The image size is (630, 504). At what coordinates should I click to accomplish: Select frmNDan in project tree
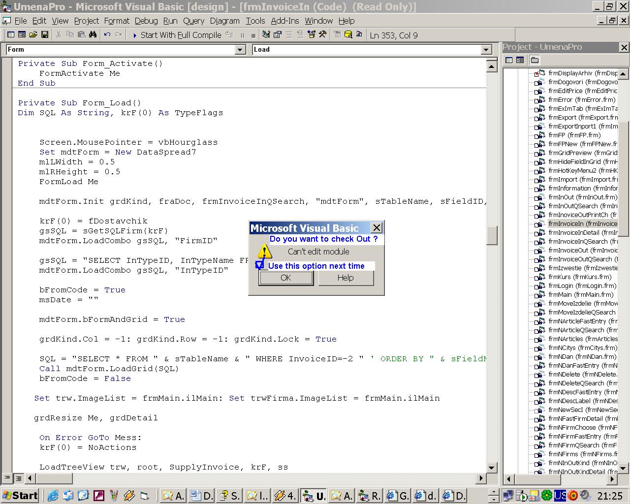[582, 356]
